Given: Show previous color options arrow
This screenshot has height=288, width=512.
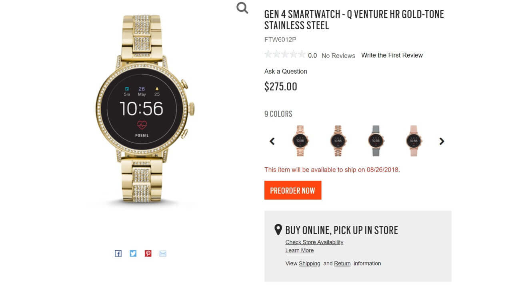Looking at the screenshot, I should [x=272, y=141].
